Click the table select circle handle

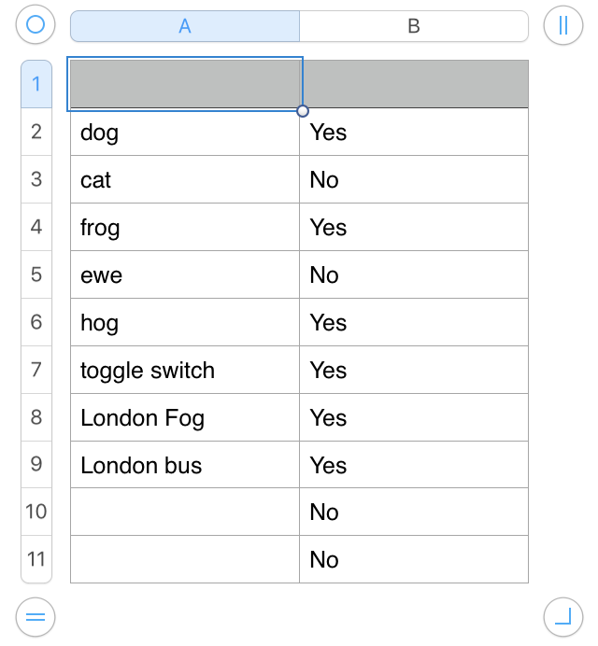tap(36, 25)
